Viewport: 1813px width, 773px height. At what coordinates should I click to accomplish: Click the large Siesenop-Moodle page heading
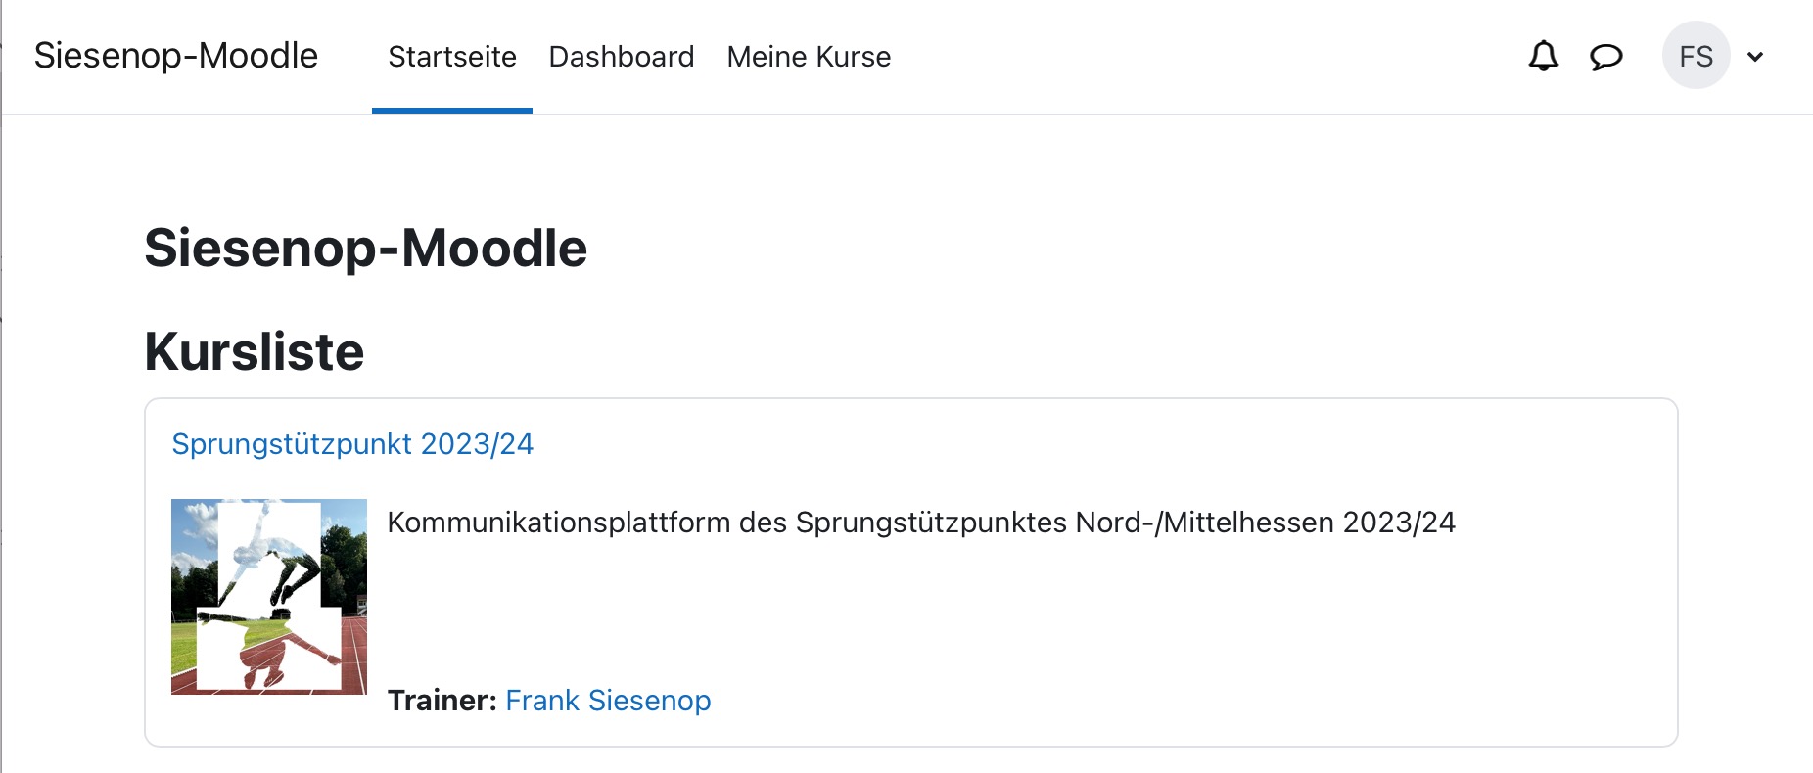pyautogui.click(x=365, y=248)
